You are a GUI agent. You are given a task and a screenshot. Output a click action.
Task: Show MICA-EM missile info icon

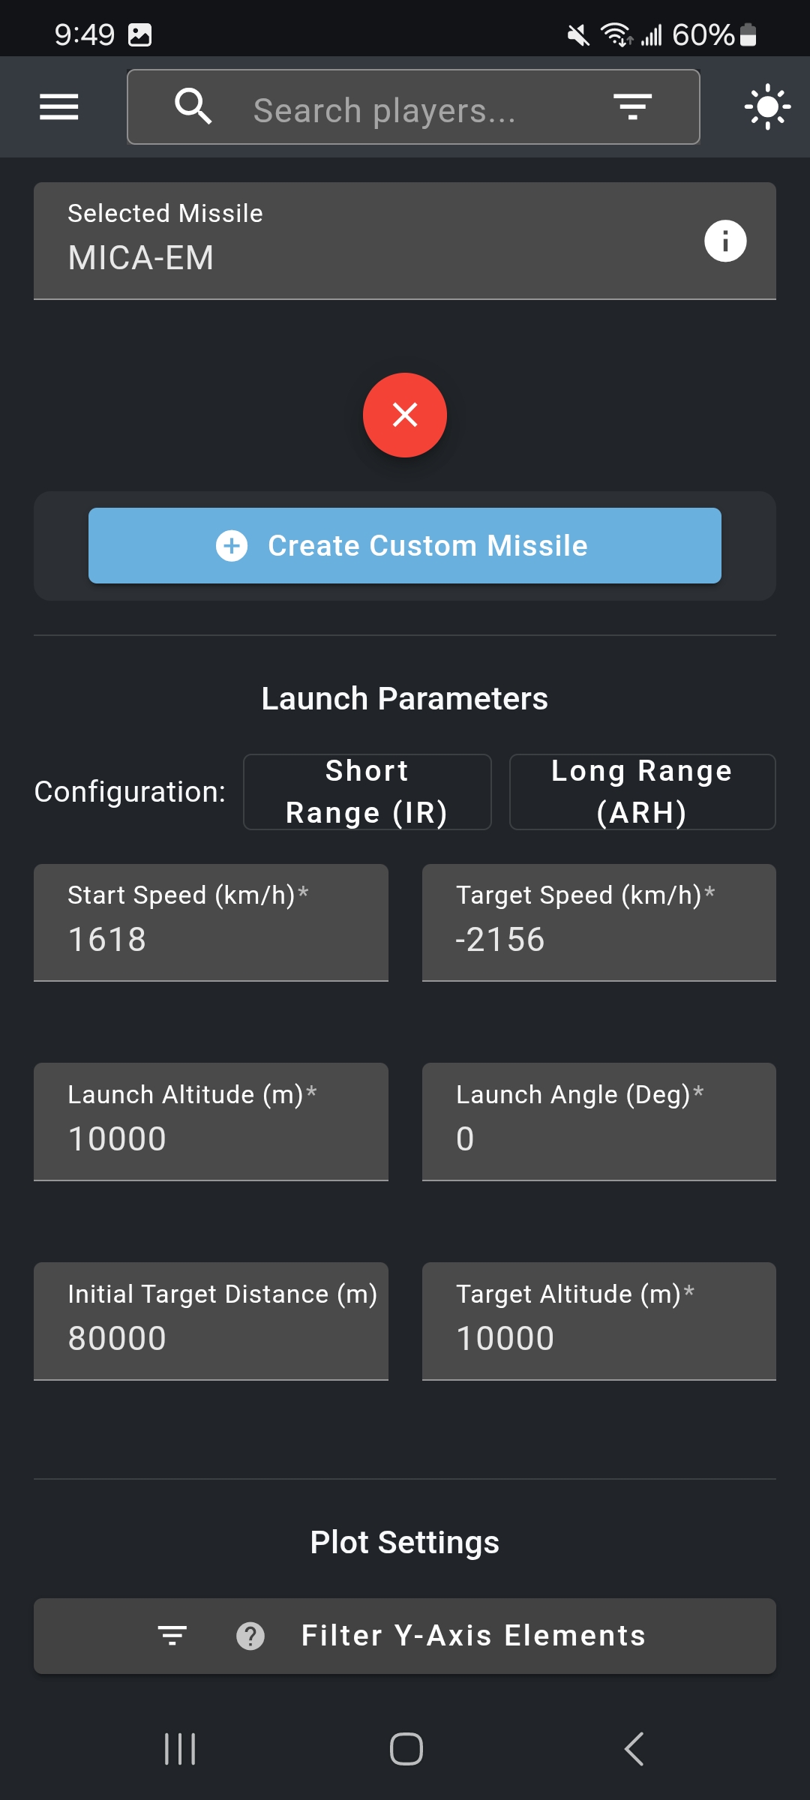(x=725, y=241)
